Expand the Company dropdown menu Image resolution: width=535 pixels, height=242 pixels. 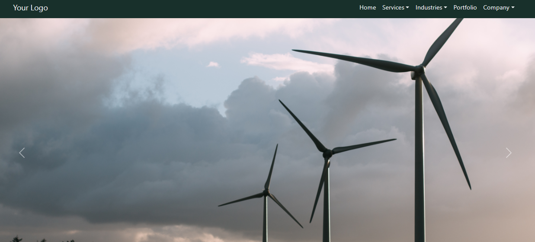499,7
